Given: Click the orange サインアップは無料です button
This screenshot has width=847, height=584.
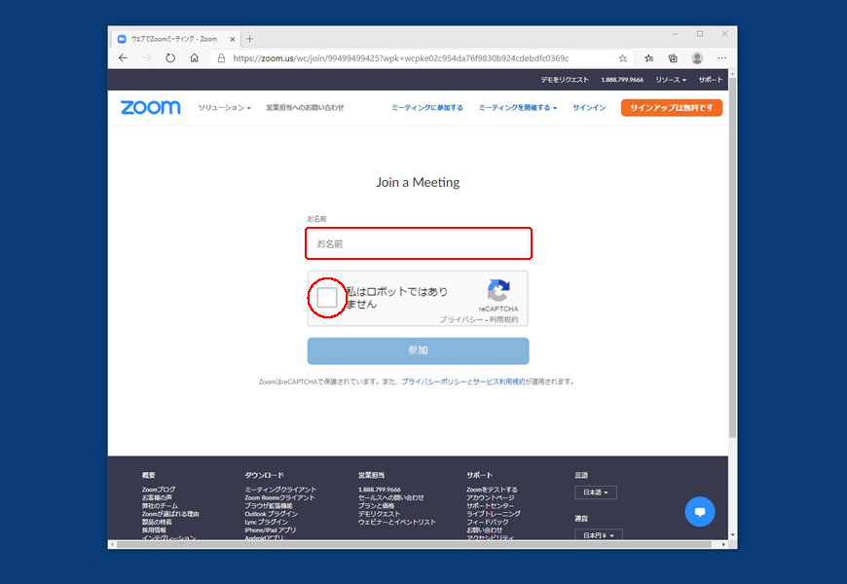Looking at the screenshot, I should point(672,107).
